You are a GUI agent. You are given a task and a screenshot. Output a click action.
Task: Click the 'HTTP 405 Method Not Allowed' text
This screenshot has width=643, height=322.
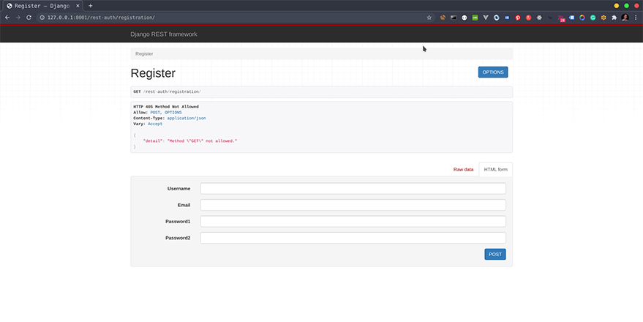[x=166, y=107]
